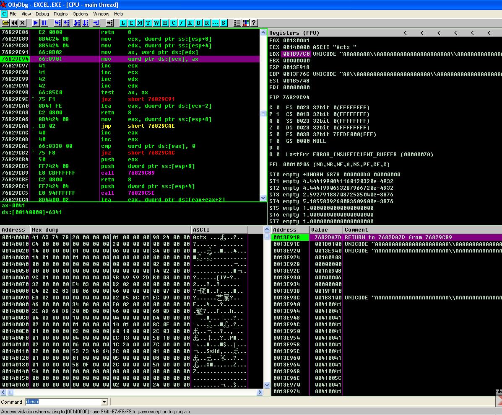This screenshot has height=415, width=502.
Task: Click the Step into toolbar icon
Action: (x=57, y=23)
